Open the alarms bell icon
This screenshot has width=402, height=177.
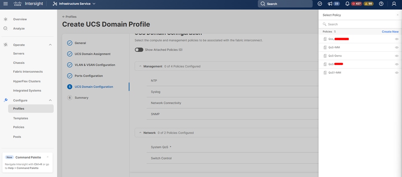tap(347, 4)
